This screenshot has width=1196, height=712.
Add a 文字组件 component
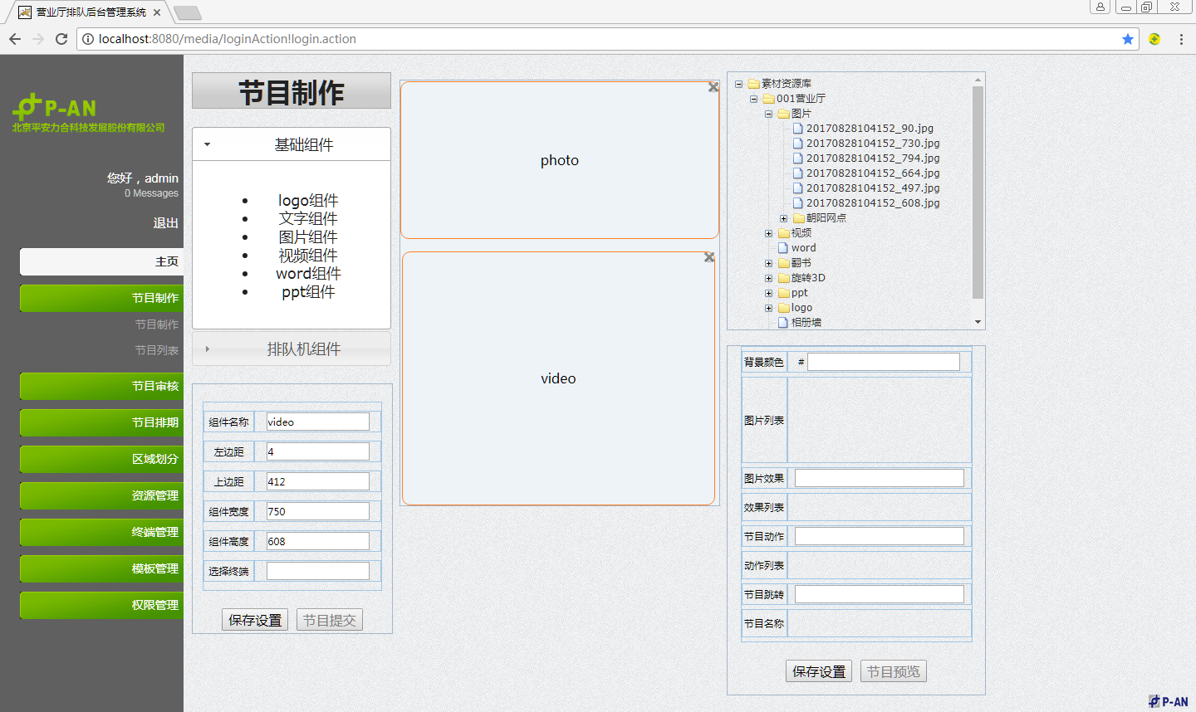point(308,218)
